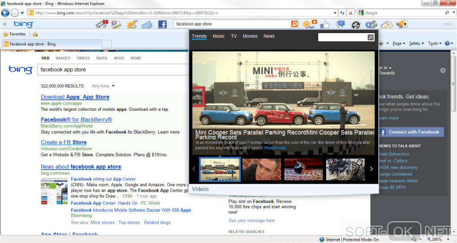Click the Bing Bar search field
The height and width of the screenshot is (243, 457).
[232, 24]
